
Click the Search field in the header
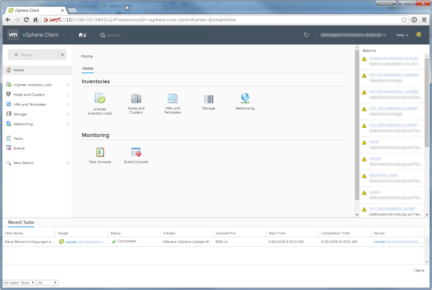pyautogui.click(x=114, y=35)
